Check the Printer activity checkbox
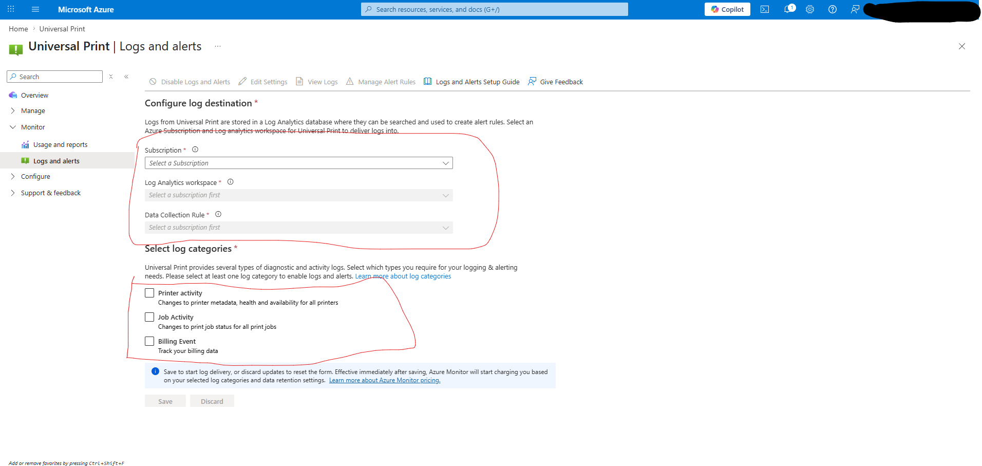Viewport: 982px width, 466px height. pyautogui.click(x=149, y=293)
